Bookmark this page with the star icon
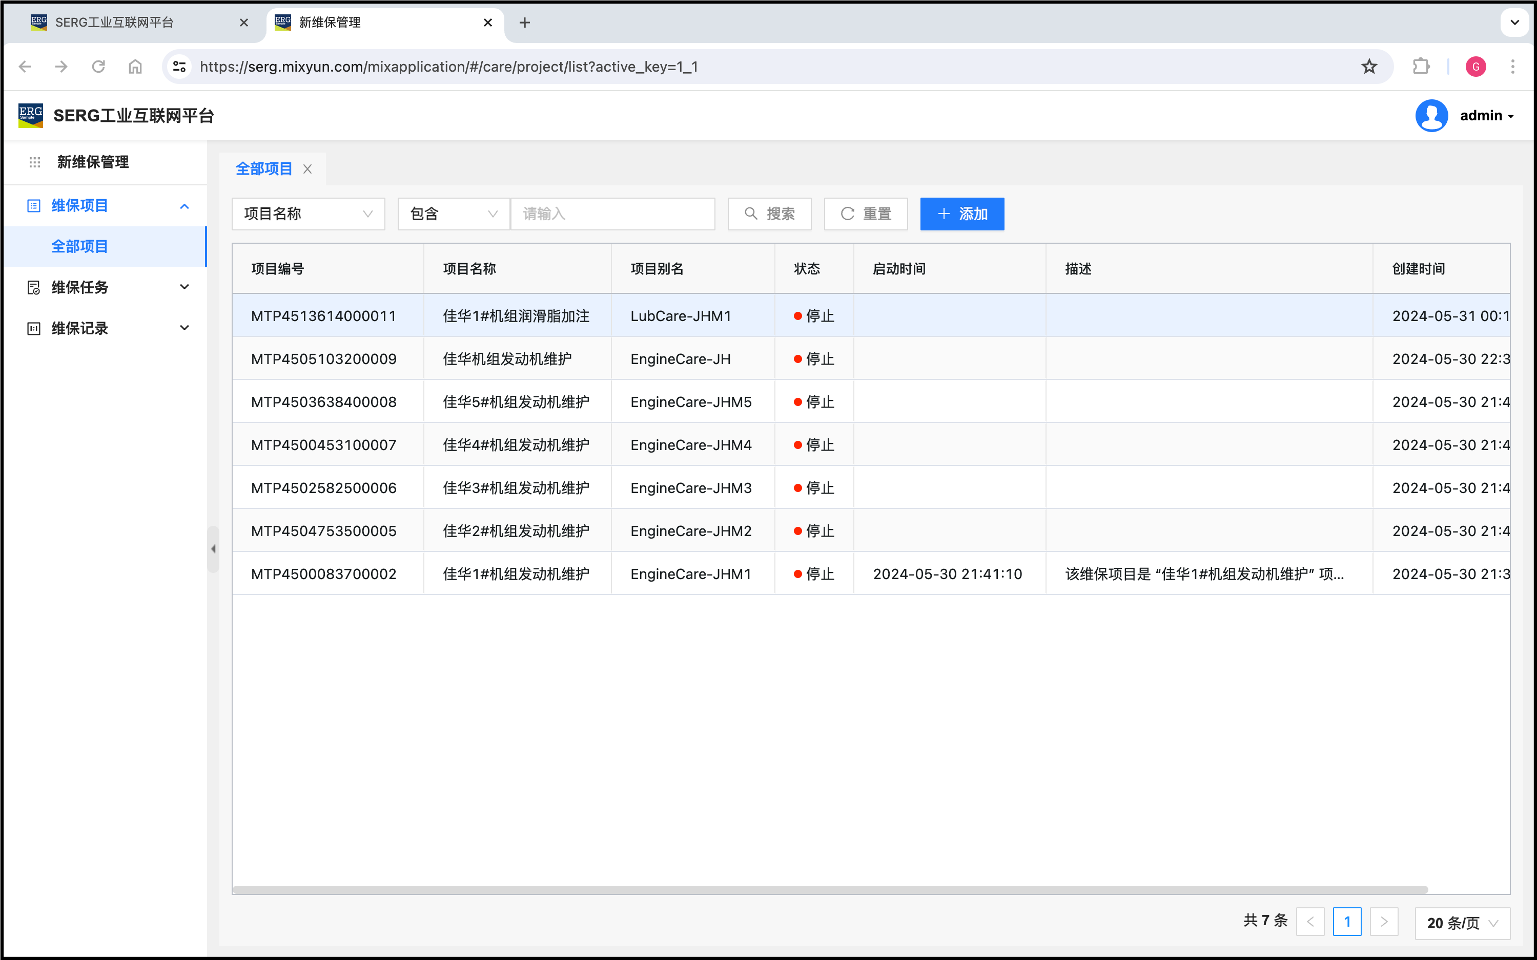 point(1368,67)
